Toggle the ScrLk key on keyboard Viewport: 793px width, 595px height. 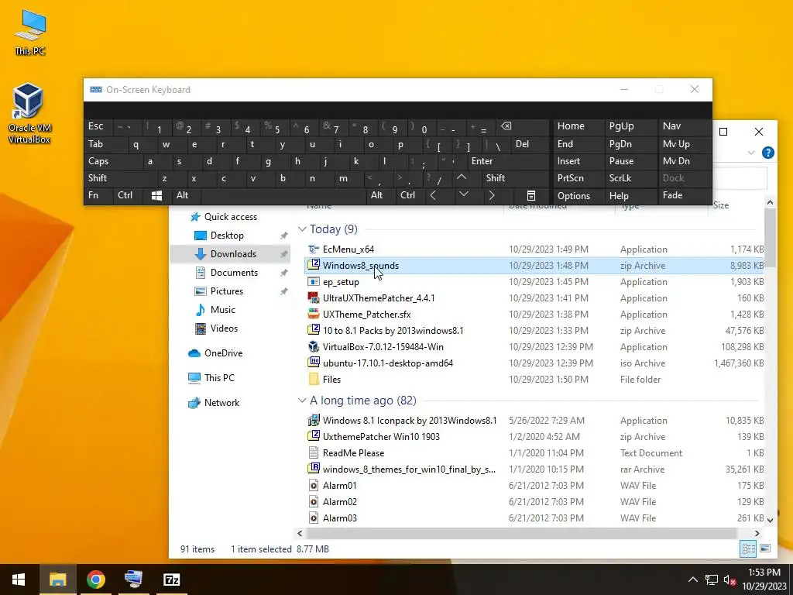coord(630,178)
